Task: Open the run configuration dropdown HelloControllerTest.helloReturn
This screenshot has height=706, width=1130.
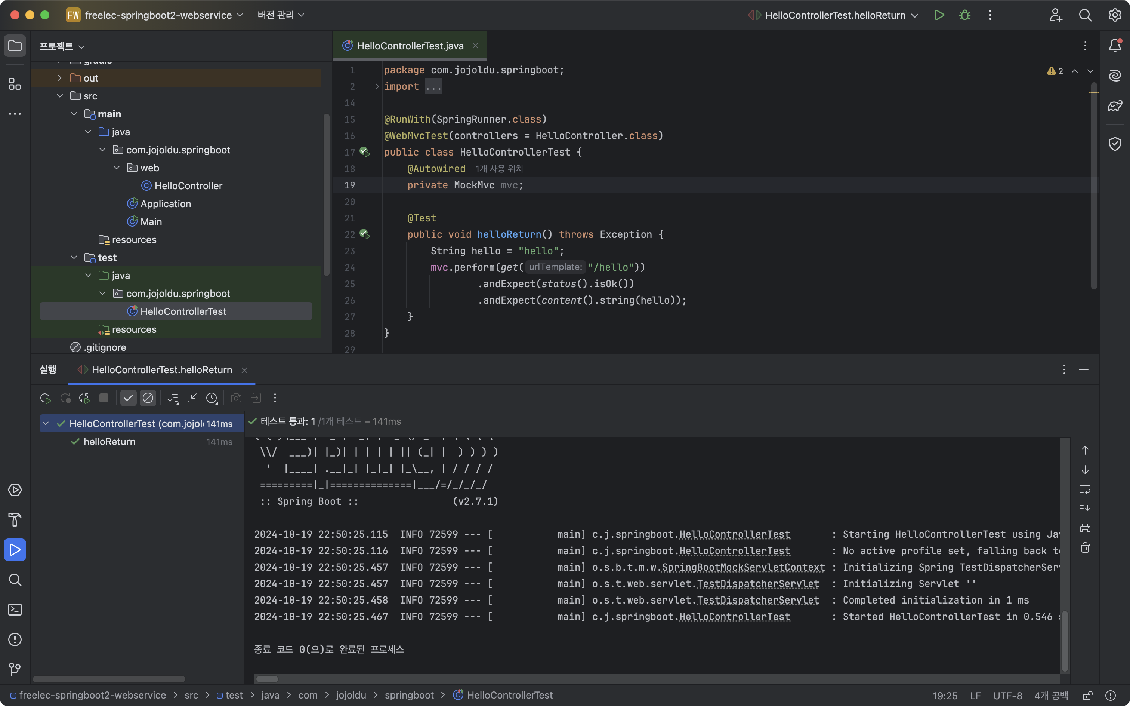Action: point(835,15)
